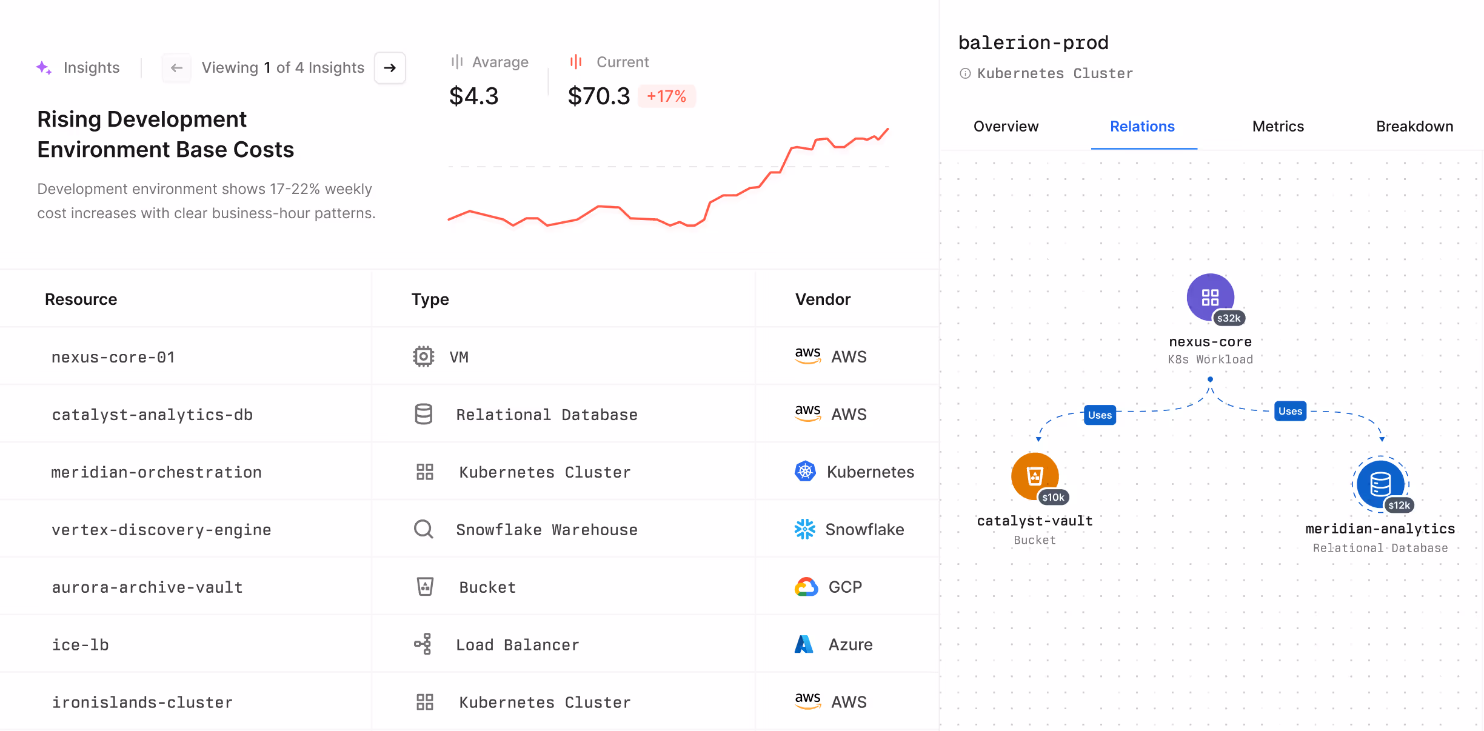
Task: Click the Average bars icon
Action: [x=457, y=62]
